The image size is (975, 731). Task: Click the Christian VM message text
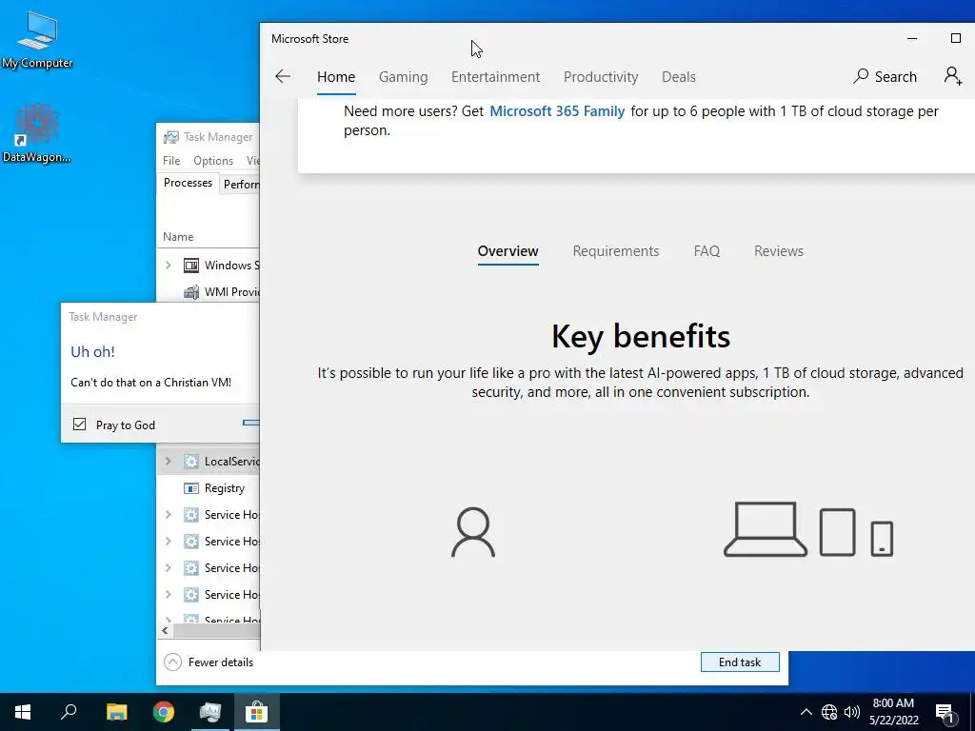point(151,383)
